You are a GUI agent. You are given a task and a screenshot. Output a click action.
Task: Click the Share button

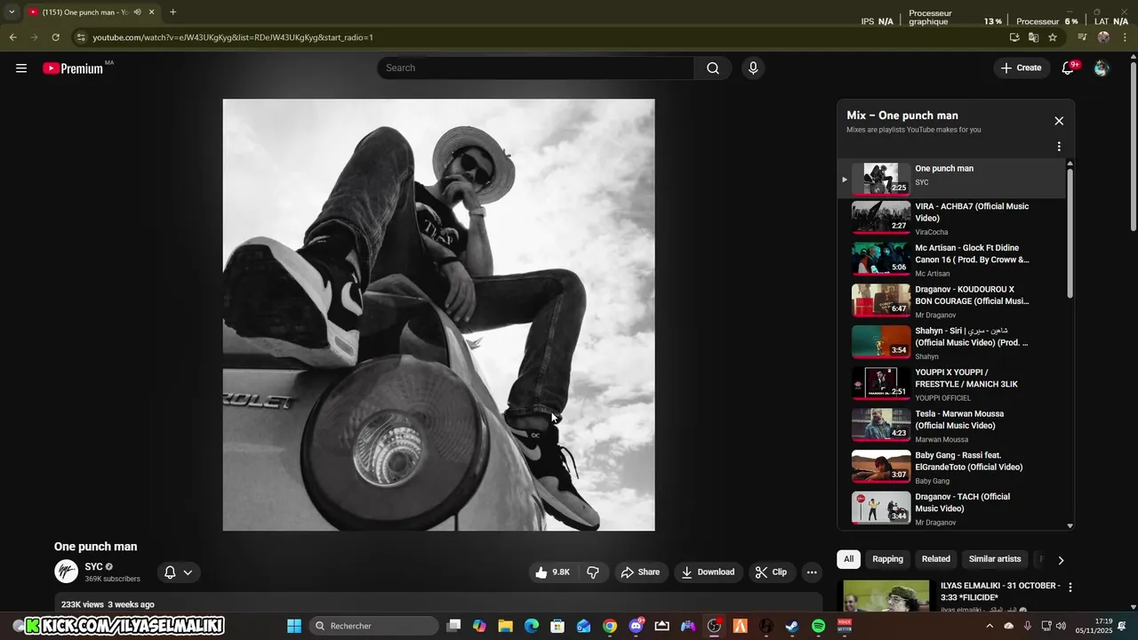click(640, 572)
